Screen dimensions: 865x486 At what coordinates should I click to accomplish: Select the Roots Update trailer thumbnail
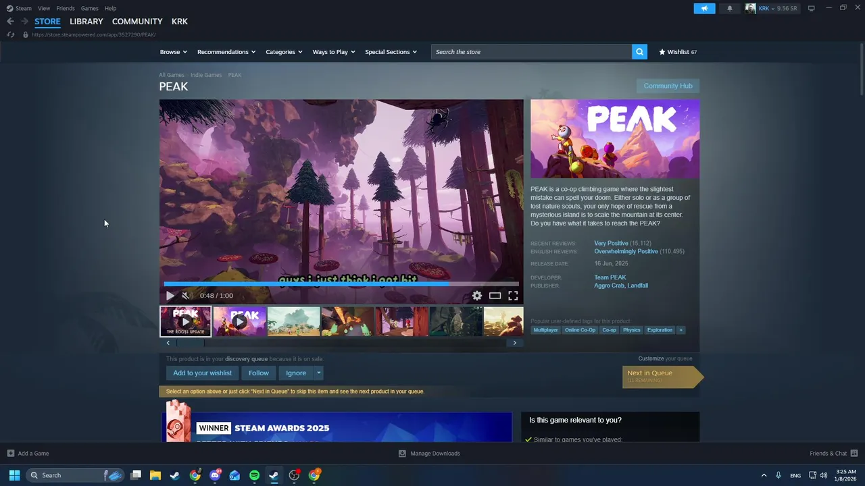point(185,321)
